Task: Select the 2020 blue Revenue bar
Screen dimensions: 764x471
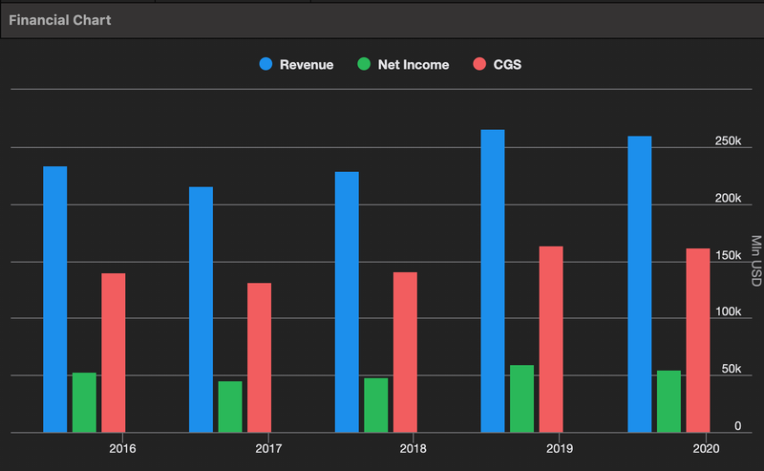Action: tap(640, 285)
